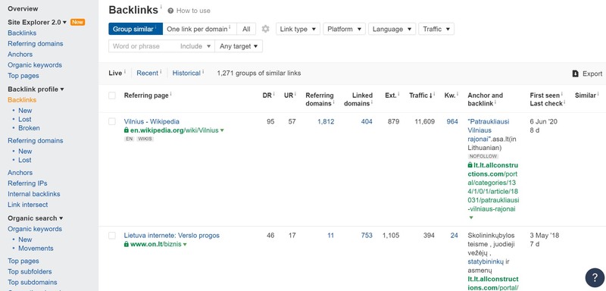This screenshot has height=291, width=606.
Task: Open the Lietuva internete: Verslo progos link
Action: pos(172,236)
